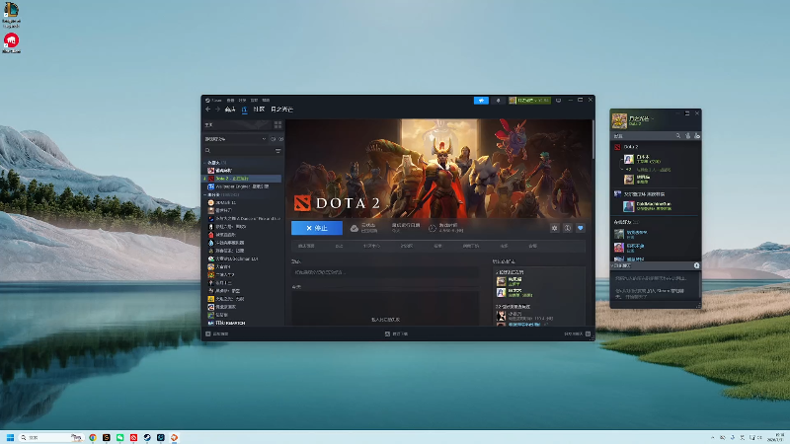
Task: Collapse online friends section in friends window
Action: (x=626, y=221)
